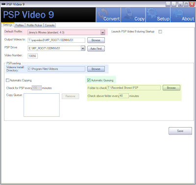196x185 pixels.
Task: Click the second extra title bar icon
Action: coord(174,4)
